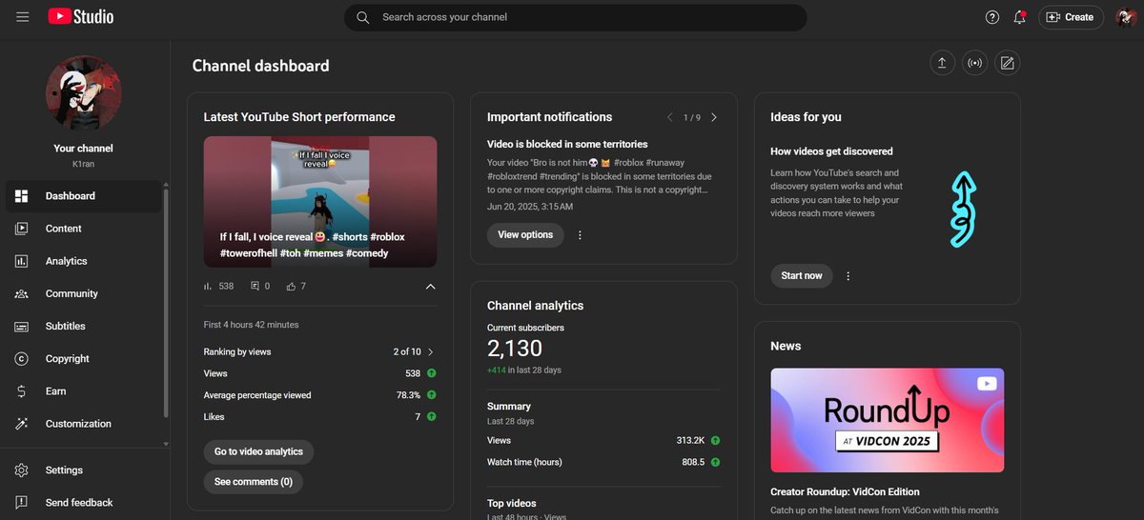Image resolution: width=1144 pixels, height=520 pixels.
Task: Click the Ideas for you arrow illustration
Action: pyautogui.click(x=964, y=210)
